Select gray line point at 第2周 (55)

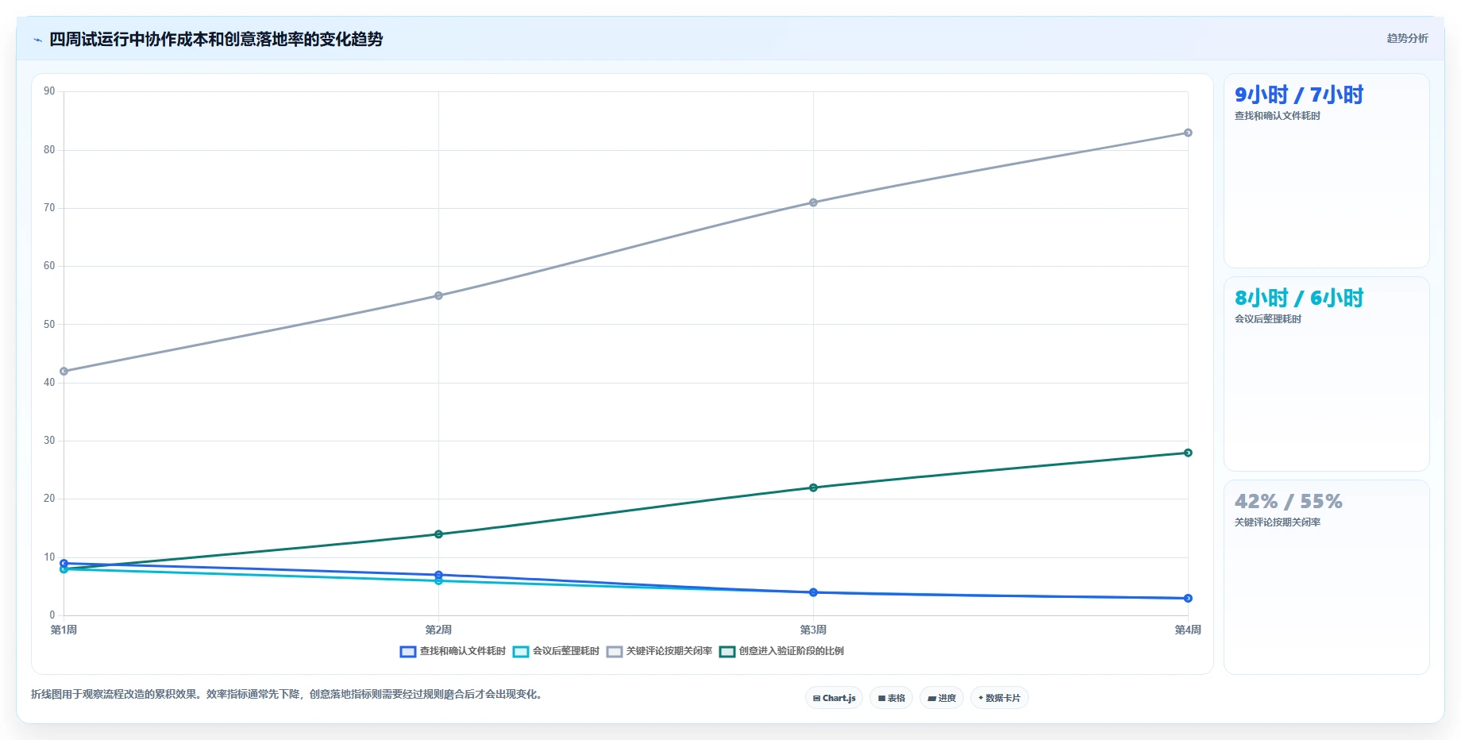438,295
